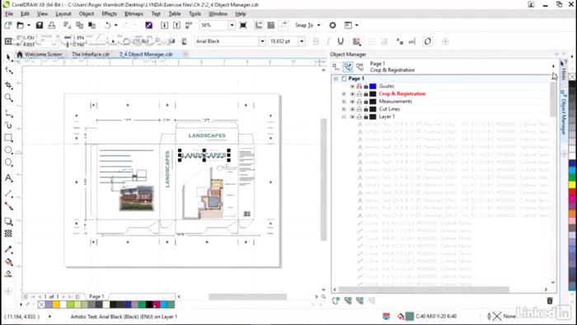Open the zoom level dropdown

coord(232,25)
